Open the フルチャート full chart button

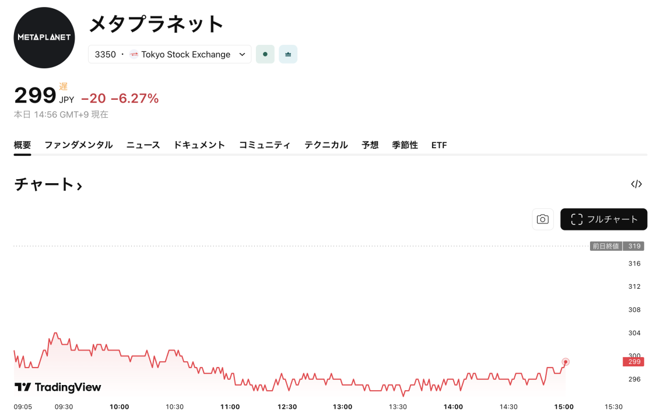pos(603,219)
